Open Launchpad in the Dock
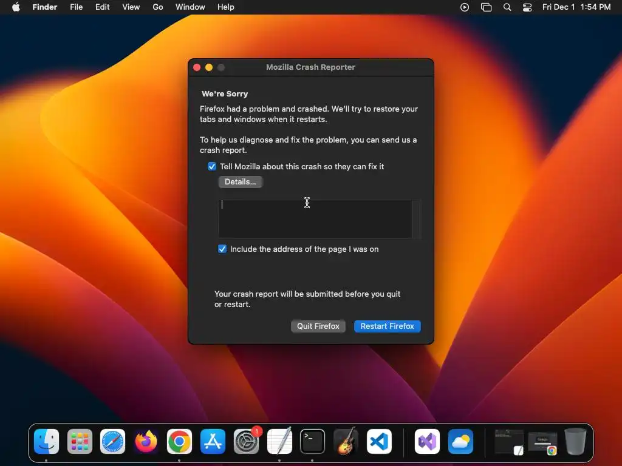Viewport: 622px width, 466px height. (x=80, y=442)
